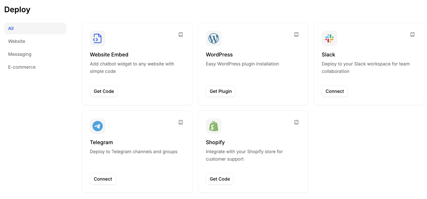
Task: Filter by E-commerce category
Action: point(22,67)
